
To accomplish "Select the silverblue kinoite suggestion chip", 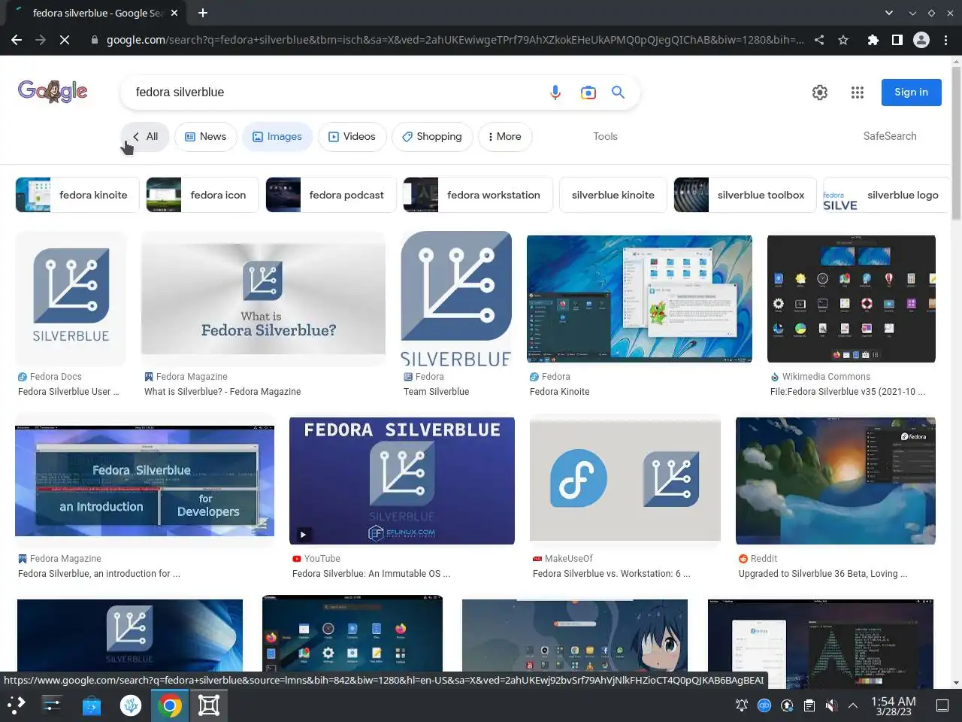I will point(613,195).
